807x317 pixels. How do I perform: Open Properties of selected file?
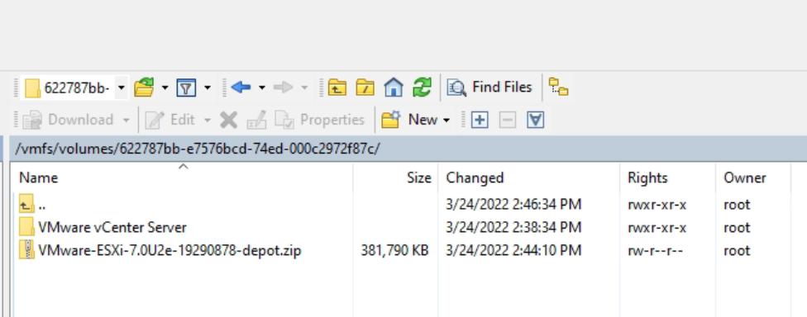(320, 121)
